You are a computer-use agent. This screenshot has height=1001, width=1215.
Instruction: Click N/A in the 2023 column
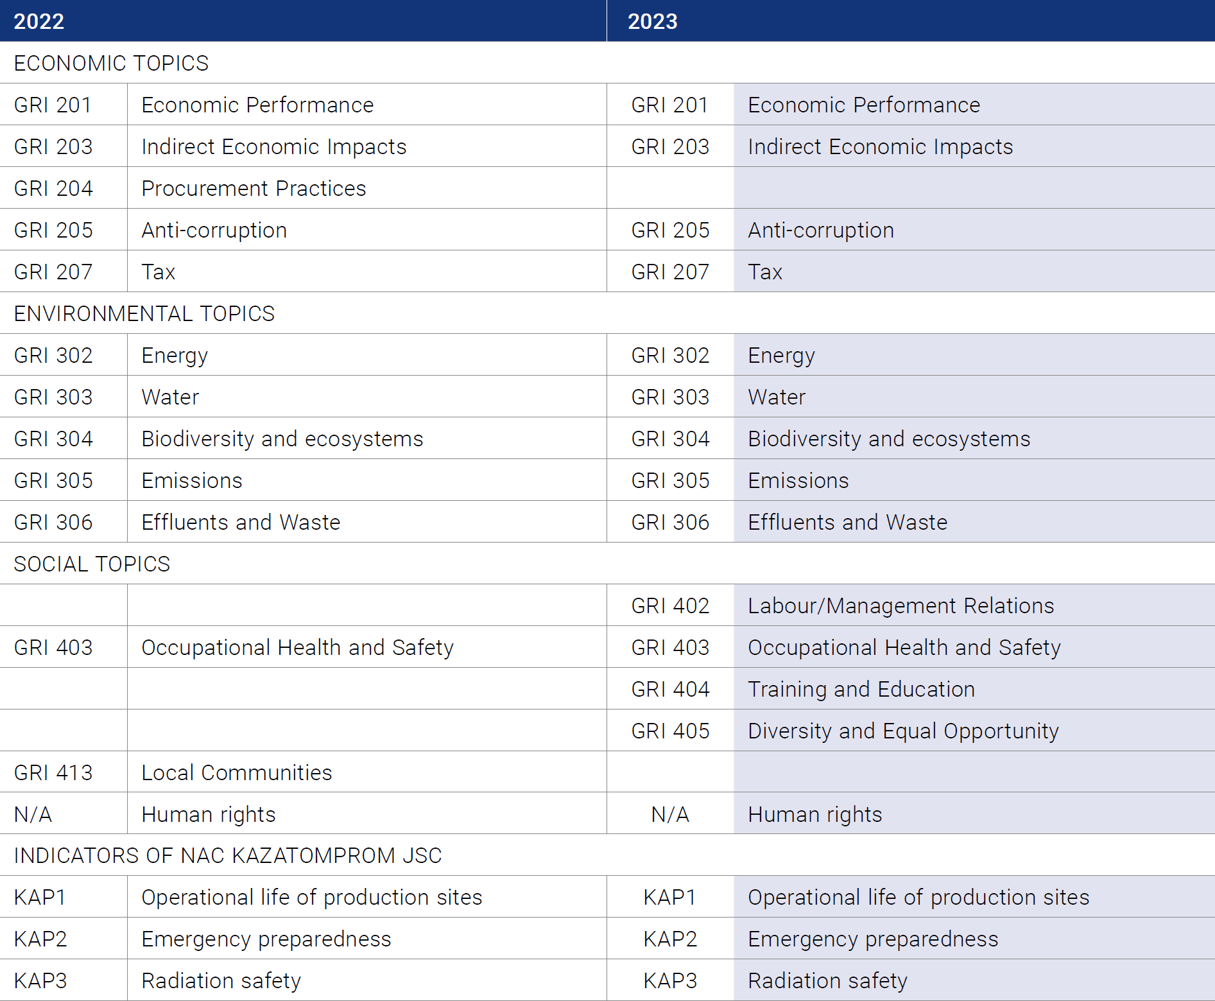pyautogui.click(x=670, y=814)
